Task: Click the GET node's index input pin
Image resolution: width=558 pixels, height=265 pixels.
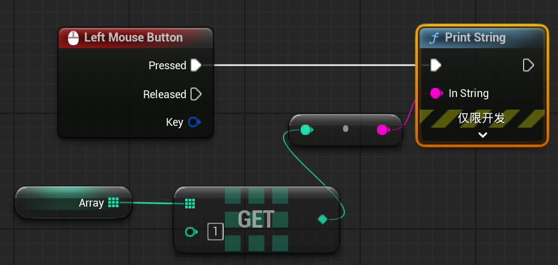Action: coord(191,231)
